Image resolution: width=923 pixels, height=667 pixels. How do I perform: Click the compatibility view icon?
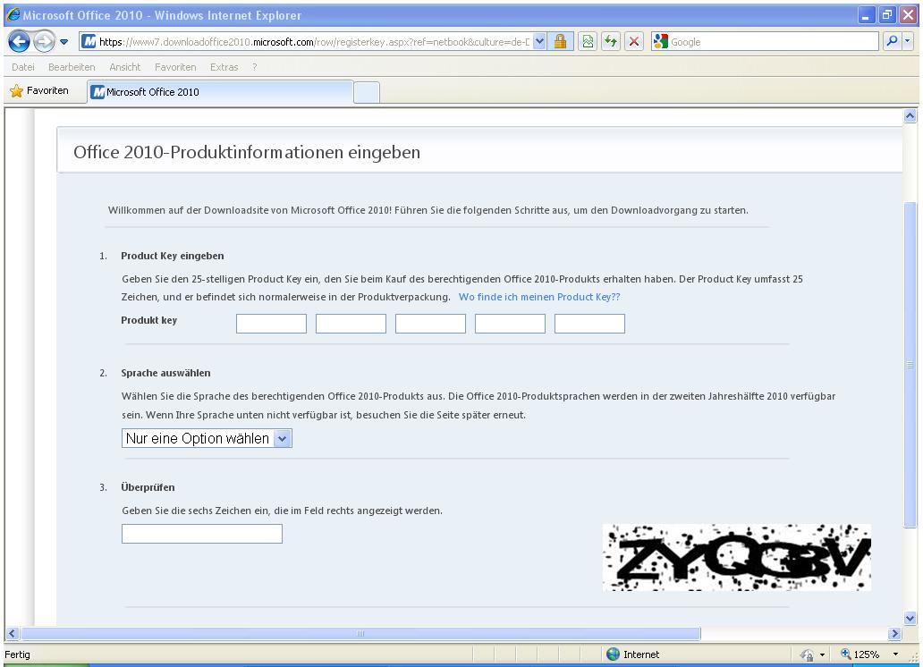(588, 42)
